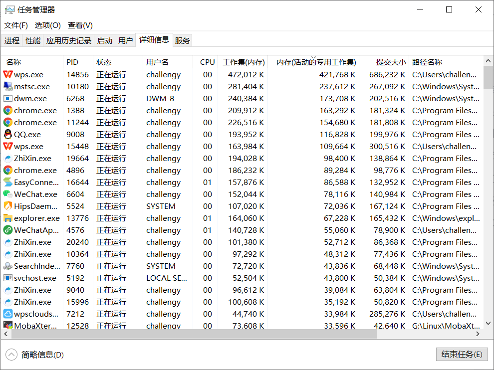Click the ZhiXin.exe icon for PID 19664
Viewport: 494px width, 370px height.
pos(8,159)
